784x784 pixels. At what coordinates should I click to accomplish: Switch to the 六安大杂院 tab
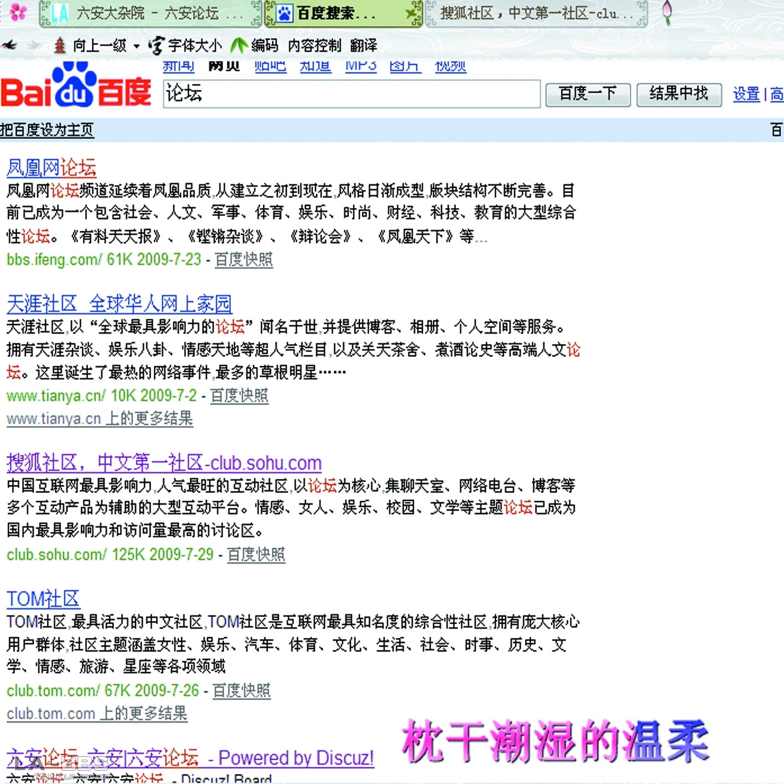(x=149, y=13)
